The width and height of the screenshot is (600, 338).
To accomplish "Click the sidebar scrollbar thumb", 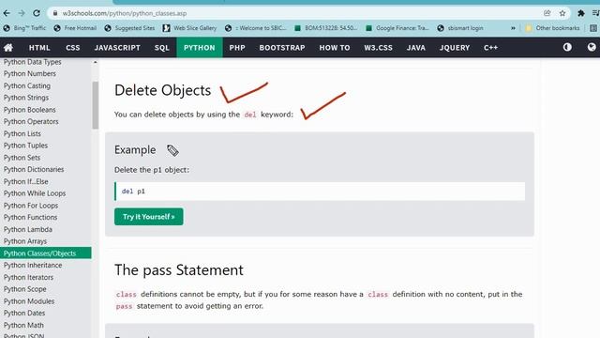I will [96, 105].
